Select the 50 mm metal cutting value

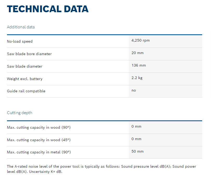[137, 152]
